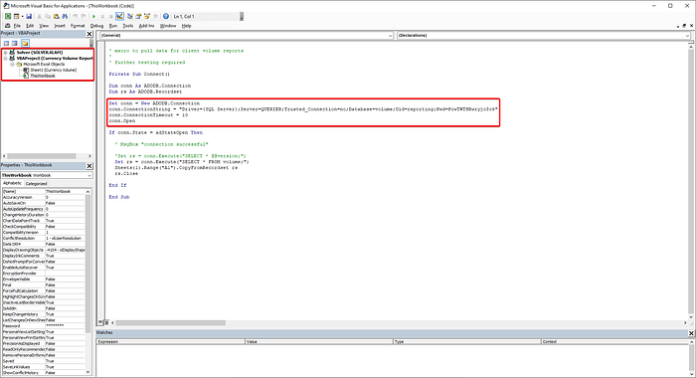Click the Paste clipboard icon
This screenshot has width=696, height=378.
tap(56, 17)
